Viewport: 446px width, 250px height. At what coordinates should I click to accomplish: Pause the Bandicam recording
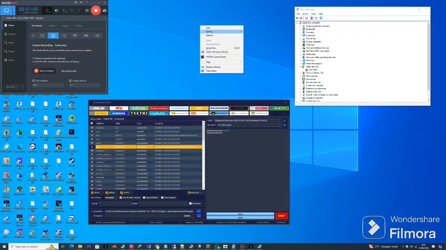pos(87,10)
